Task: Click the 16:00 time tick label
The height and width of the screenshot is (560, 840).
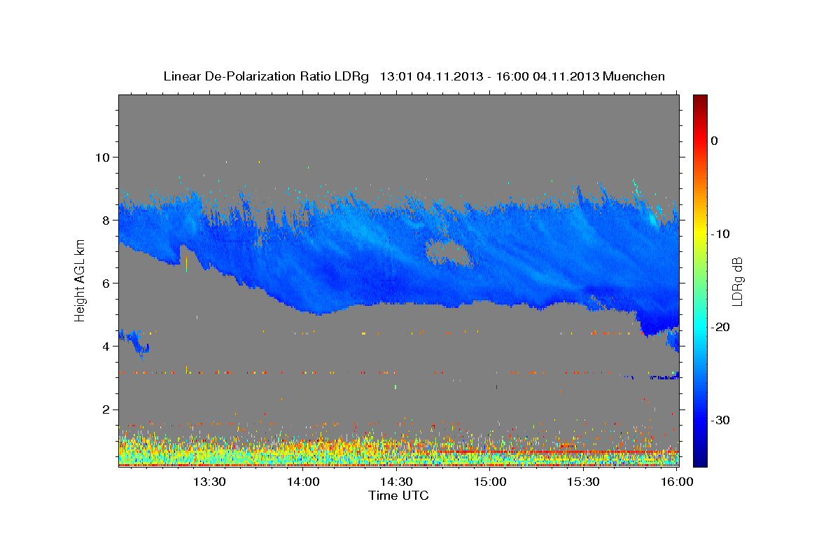Action: click(676, 482)
